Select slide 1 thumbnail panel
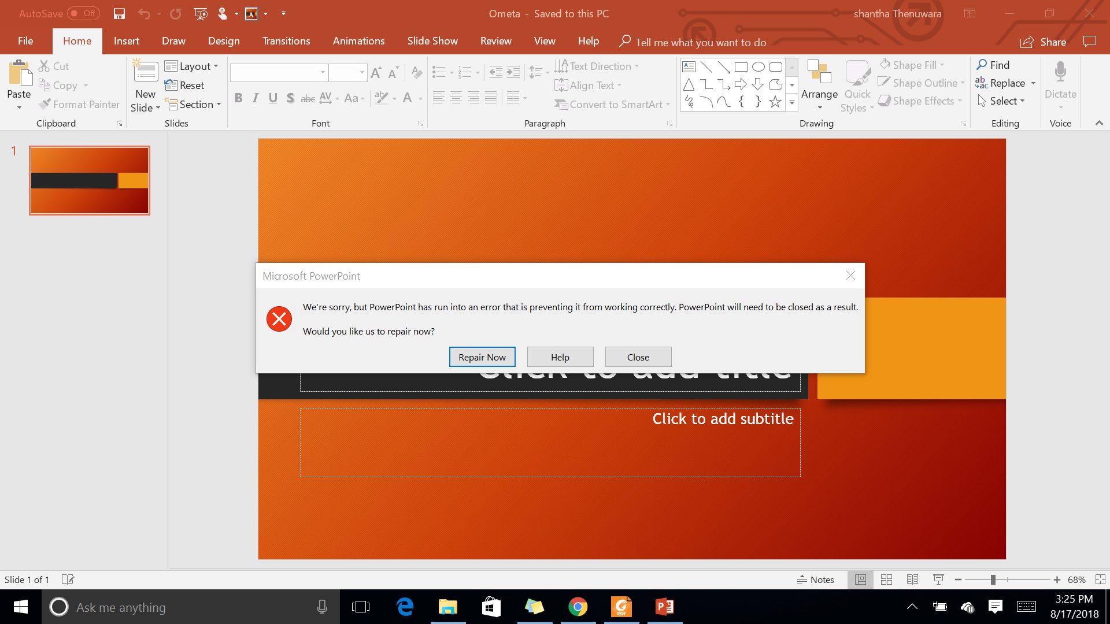This screenshot has height=624, width=1110. click(x=89, y=180)
